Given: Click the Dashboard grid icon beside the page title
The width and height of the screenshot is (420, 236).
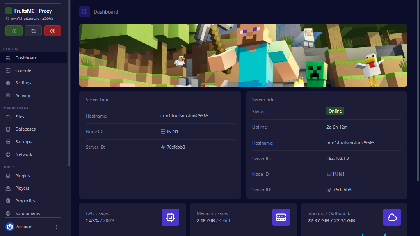Looking at the screenshot, I should pos(84,11).
